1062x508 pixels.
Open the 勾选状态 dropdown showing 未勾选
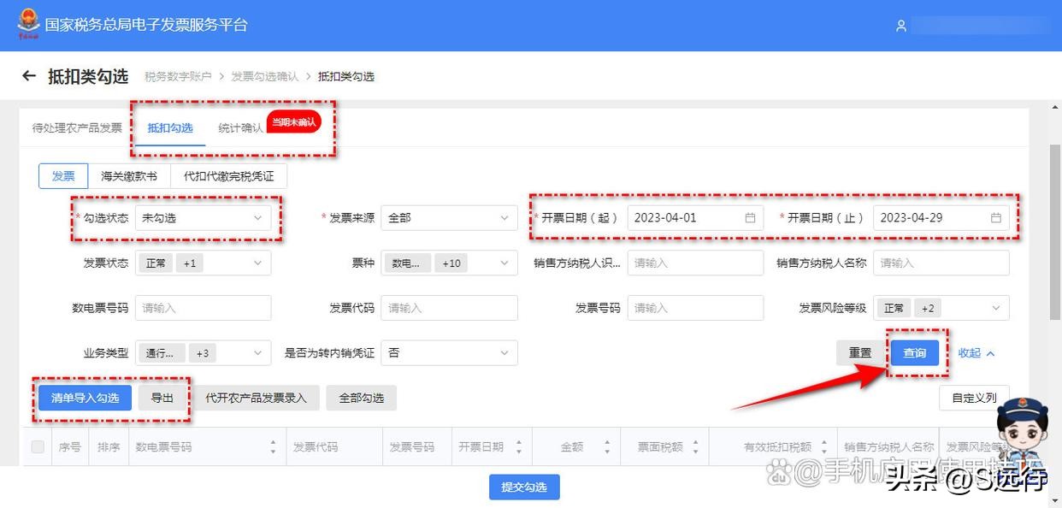(203, 217)
